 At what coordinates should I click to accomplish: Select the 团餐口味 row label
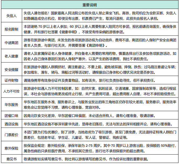[x=11, y=116]
